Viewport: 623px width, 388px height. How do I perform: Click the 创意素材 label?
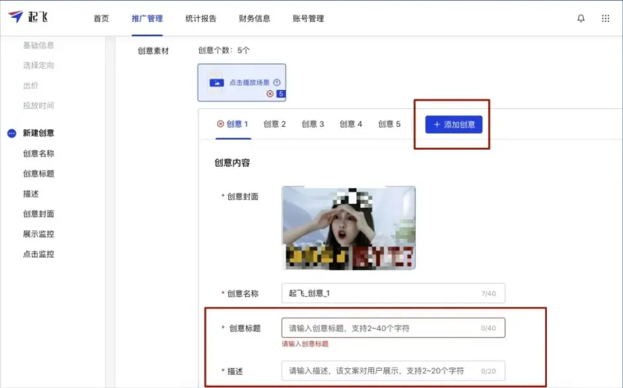153,51
